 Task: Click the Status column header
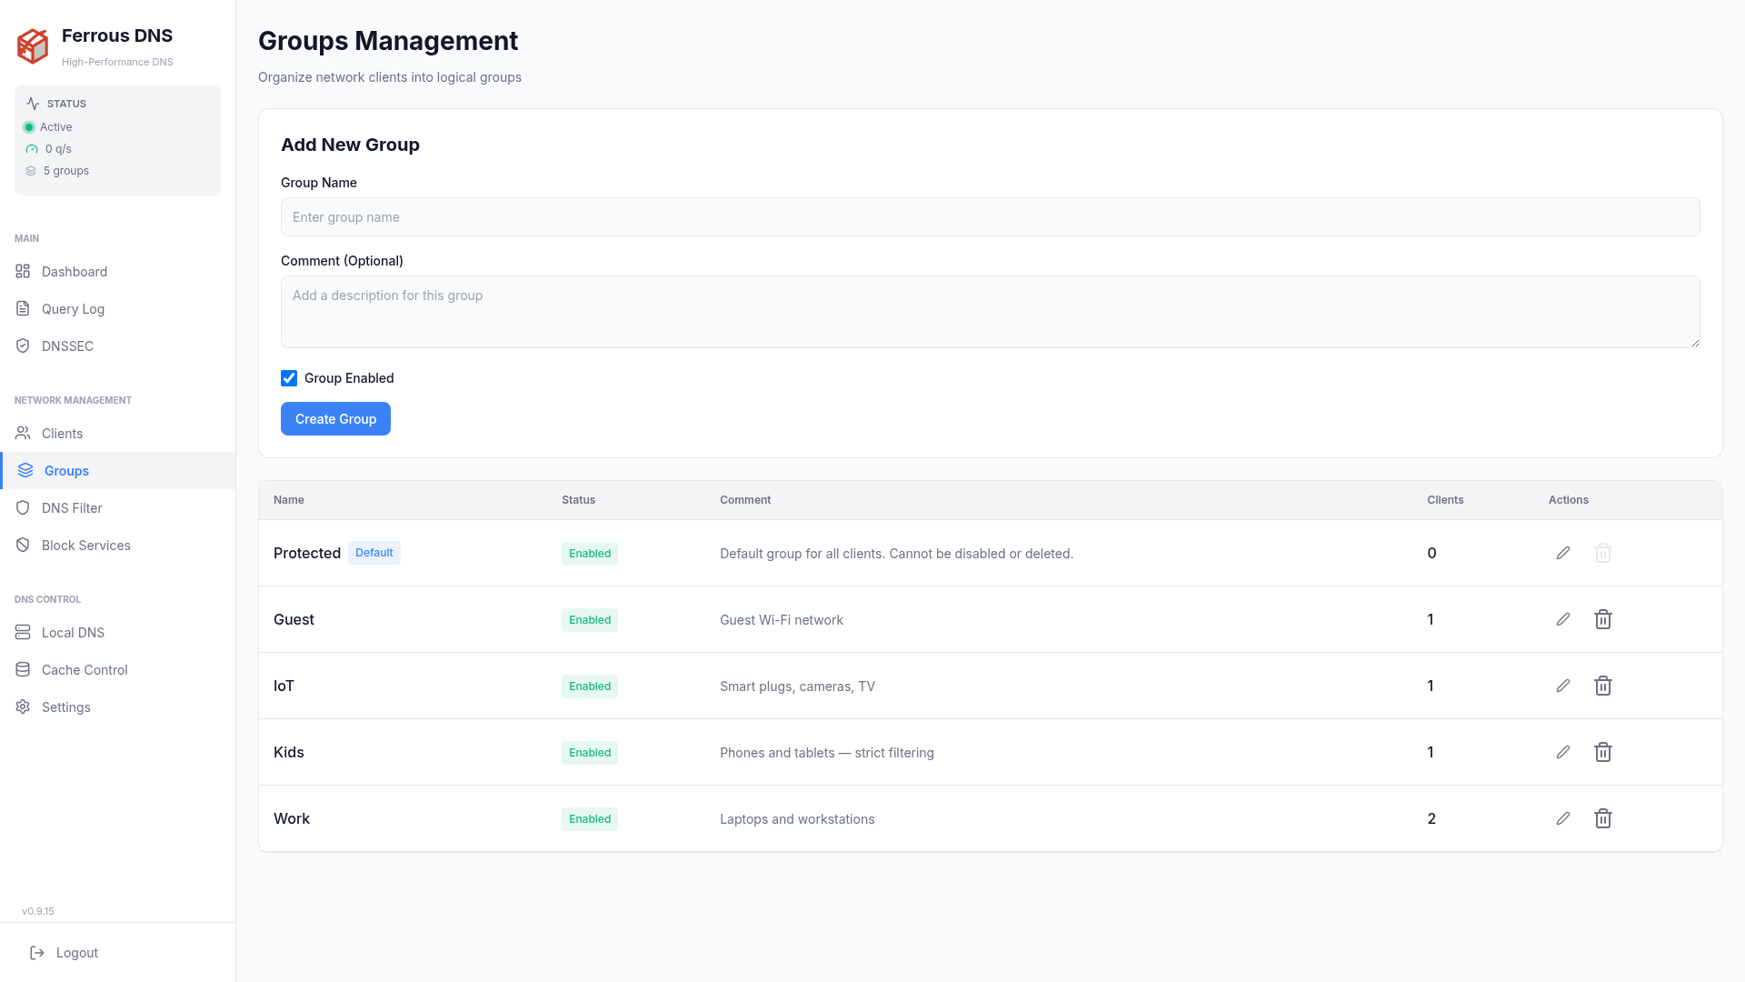point(578,500)
